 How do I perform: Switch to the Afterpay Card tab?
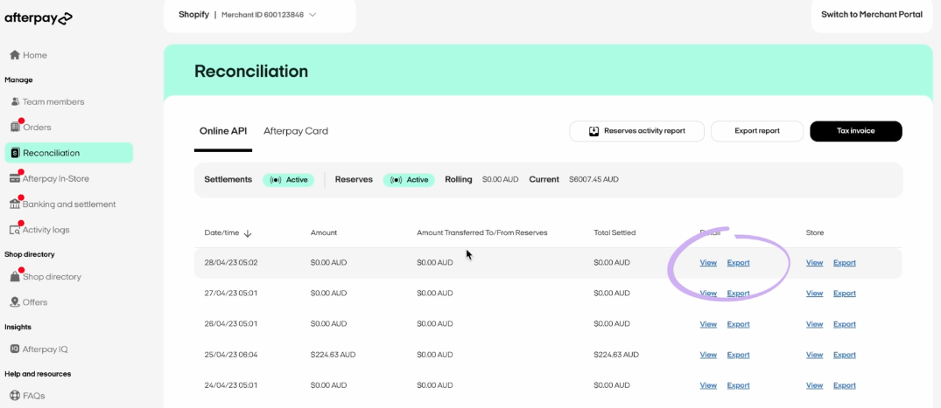[296, 131]
